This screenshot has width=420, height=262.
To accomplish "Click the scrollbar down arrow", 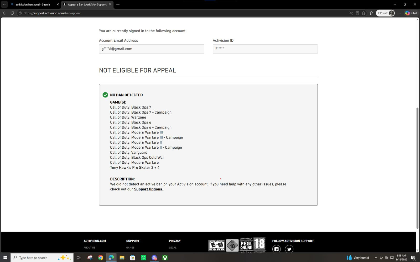I will (417, 250).
